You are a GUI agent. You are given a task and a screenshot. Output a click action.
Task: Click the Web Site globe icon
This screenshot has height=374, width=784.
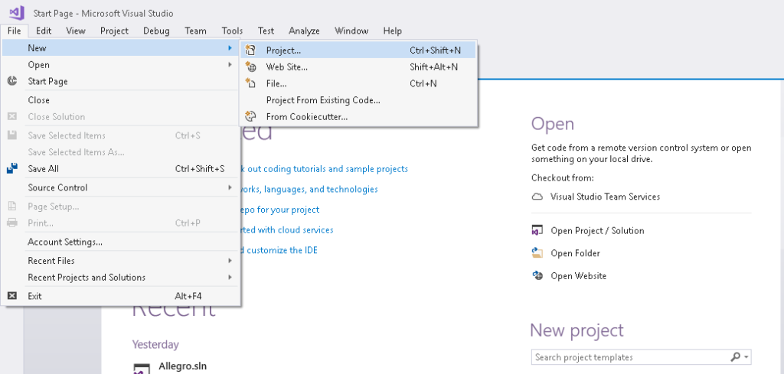pos(250,67)
